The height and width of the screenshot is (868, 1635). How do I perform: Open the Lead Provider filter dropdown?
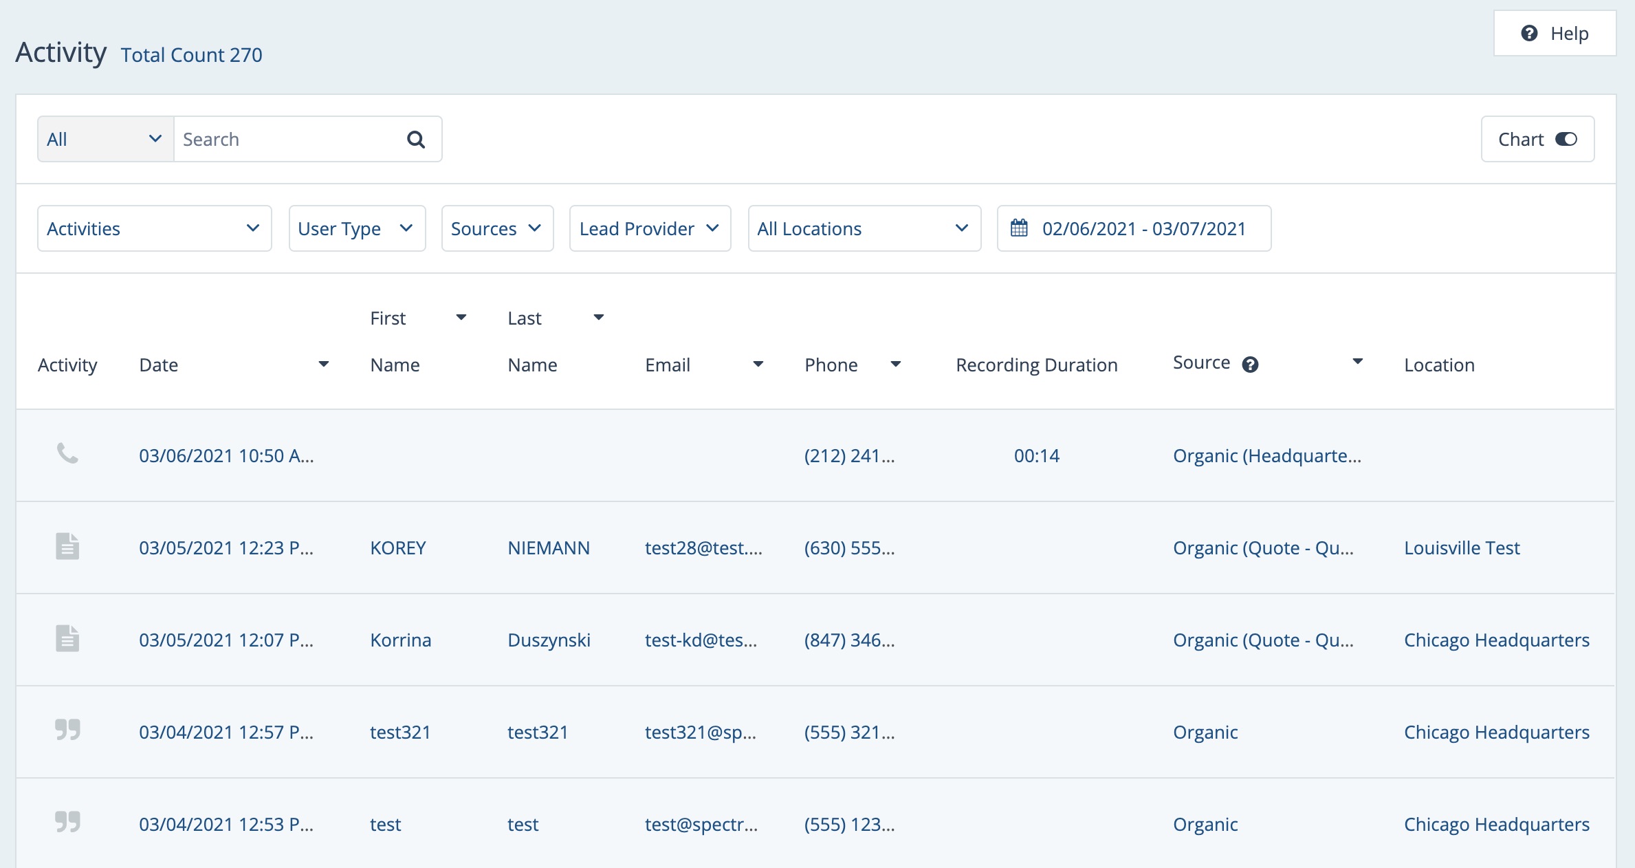coord(649,228)
